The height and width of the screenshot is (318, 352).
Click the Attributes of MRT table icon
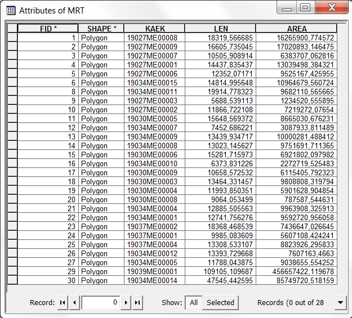(x=11, y=11)
